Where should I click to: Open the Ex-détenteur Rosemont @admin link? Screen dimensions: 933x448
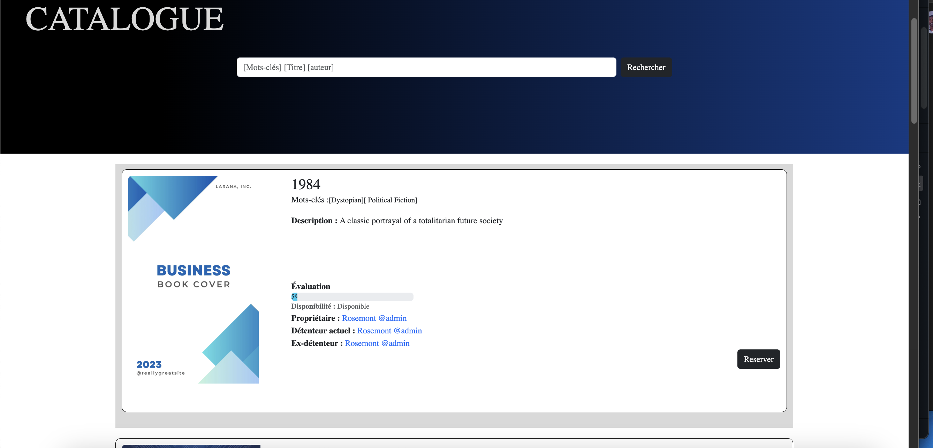point(377,343)
